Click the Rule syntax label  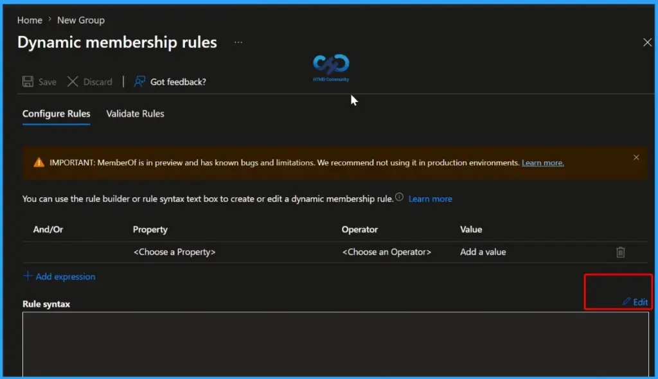pyautogui.click(x=46, y=304)
